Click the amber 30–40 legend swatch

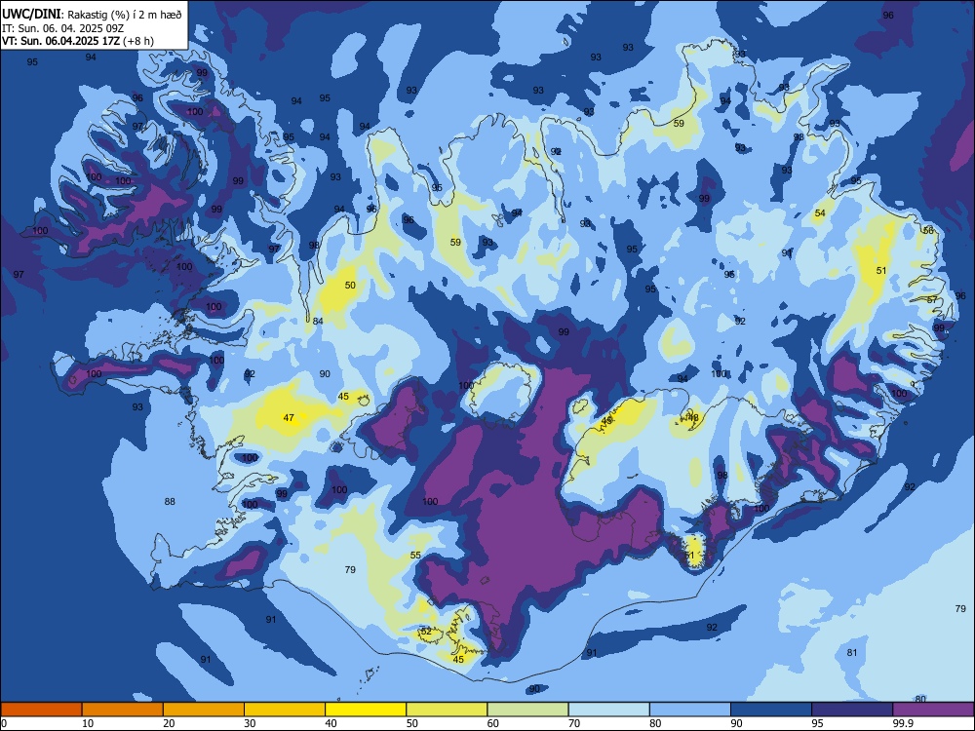coord(285,710)
